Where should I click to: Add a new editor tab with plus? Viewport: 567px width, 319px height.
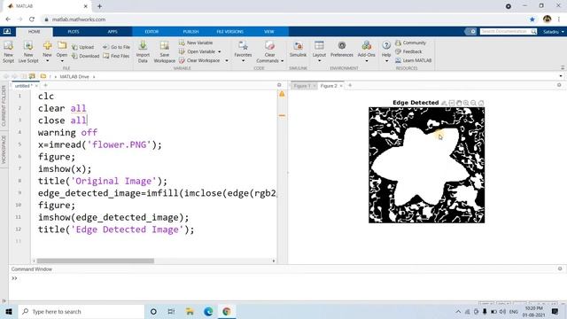click(x=45, y=85)
